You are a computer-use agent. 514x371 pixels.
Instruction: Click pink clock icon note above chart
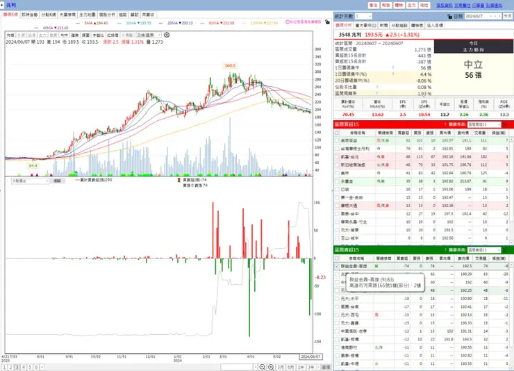click(x=288, y=22)
